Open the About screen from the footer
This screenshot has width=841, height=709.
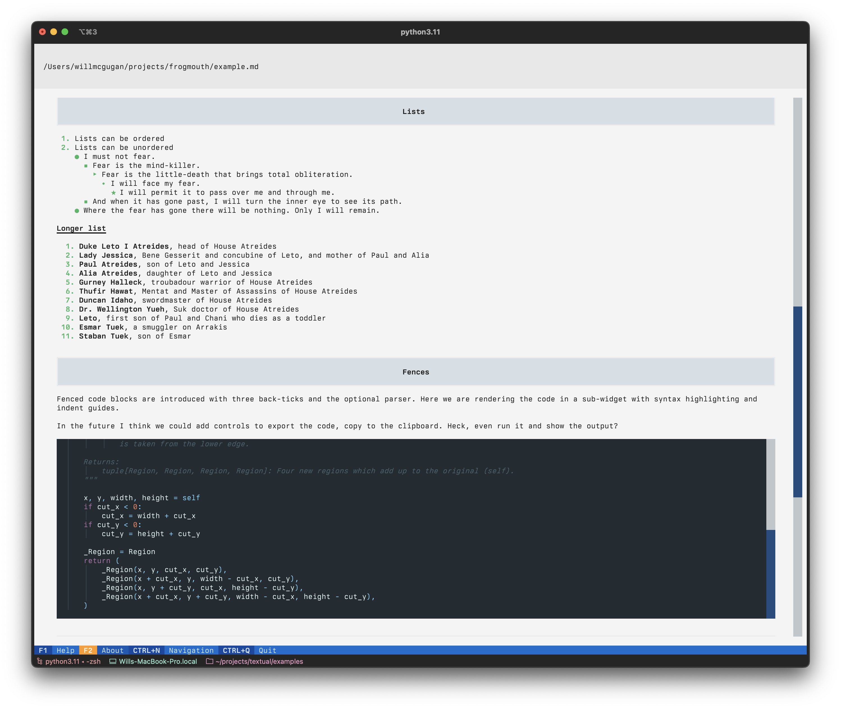click(113, 650)
